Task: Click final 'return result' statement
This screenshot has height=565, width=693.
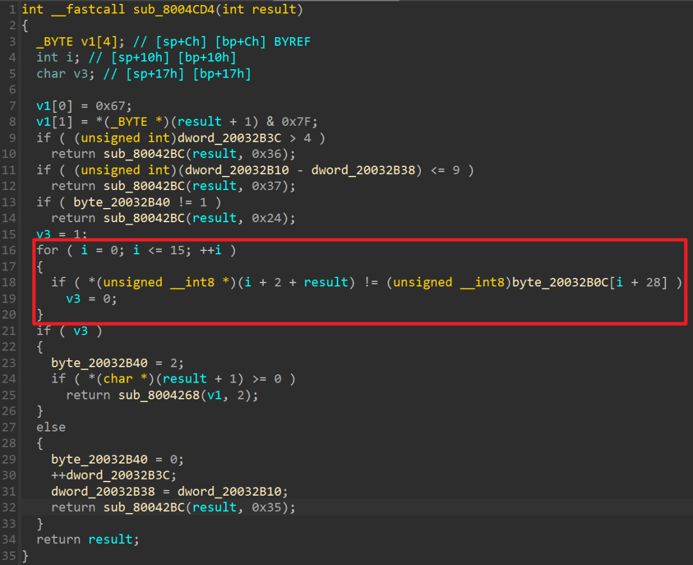Action: [x=88, y=540]
